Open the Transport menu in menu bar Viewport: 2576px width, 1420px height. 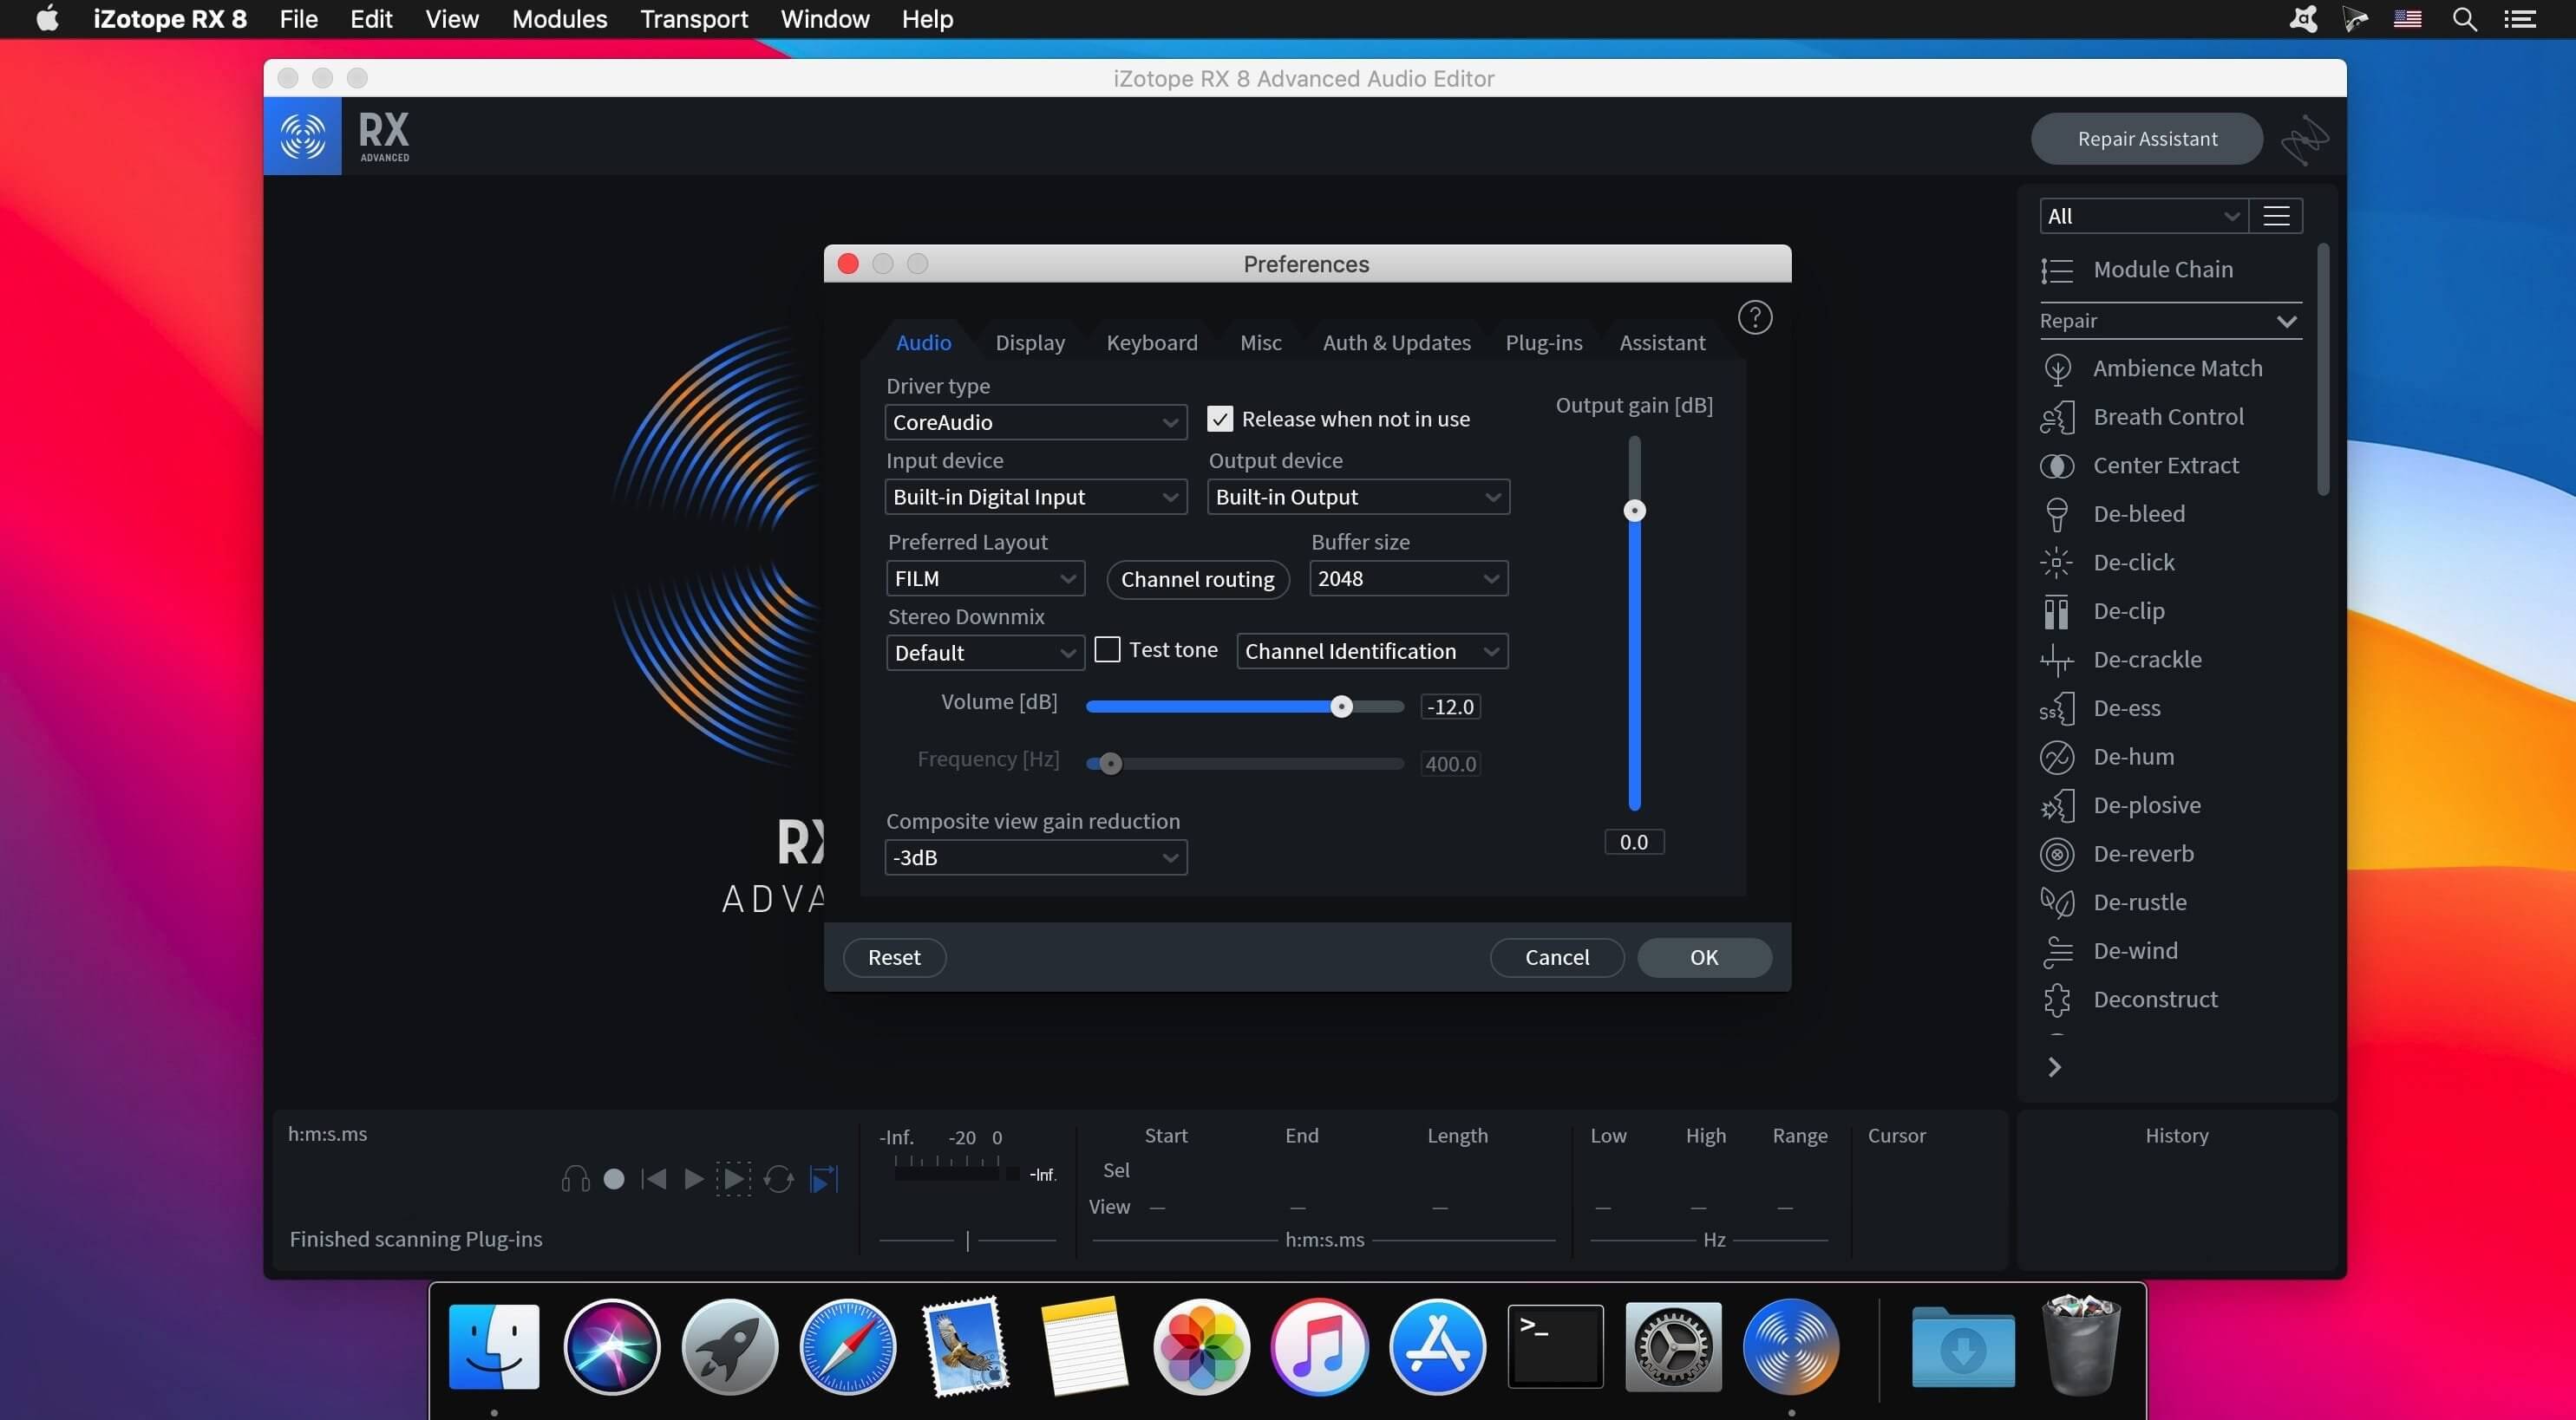pos(694,19)
